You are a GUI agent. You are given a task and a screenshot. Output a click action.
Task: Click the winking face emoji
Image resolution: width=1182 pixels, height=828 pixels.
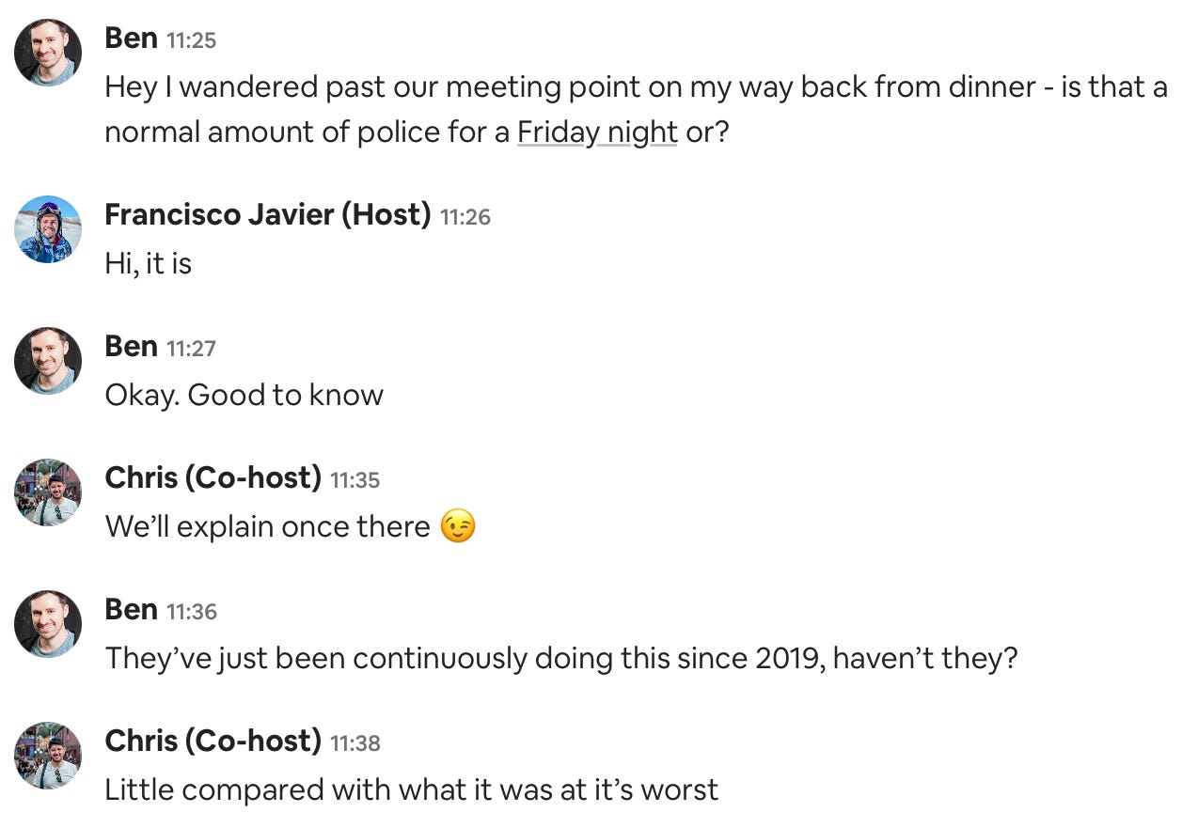point(458,526)
